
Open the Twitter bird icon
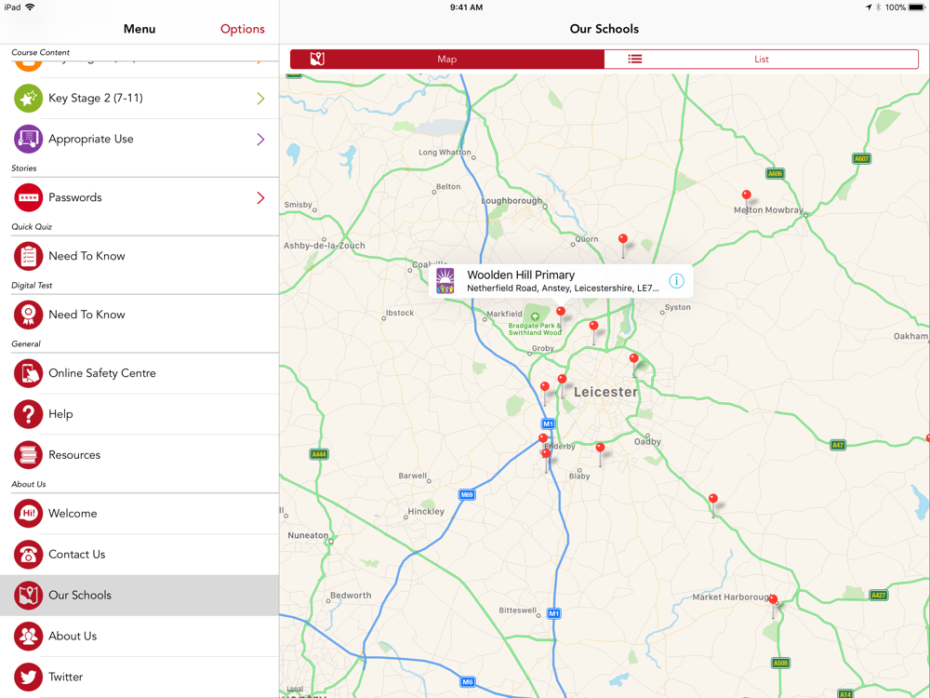tap(28, 677)
